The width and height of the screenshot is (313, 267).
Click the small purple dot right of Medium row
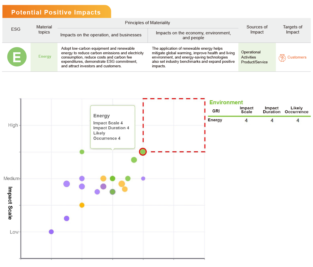point(143,178)
